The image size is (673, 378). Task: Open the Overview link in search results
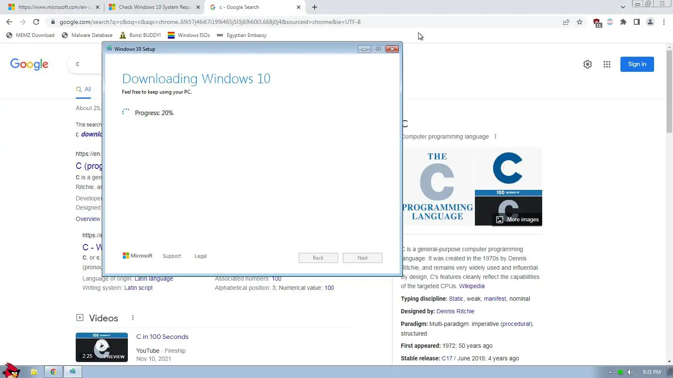tap(88, 219)
